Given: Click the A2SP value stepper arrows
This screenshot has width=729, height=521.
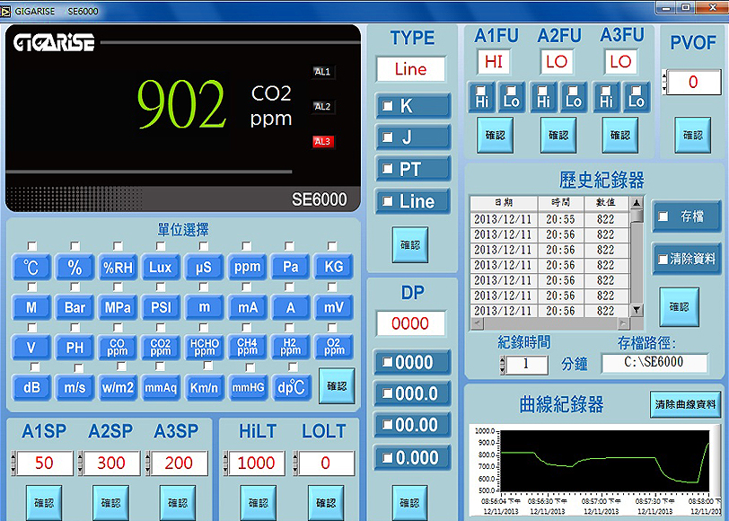Looking at the screenshot, I should [80, 463].
